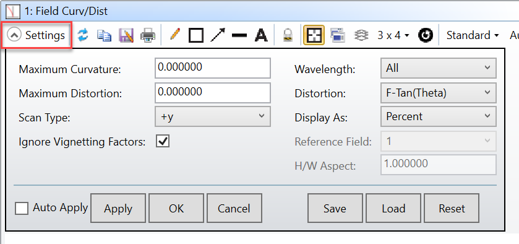
Task: Open the Wavelength dropdown
Action: pos(438,68)
